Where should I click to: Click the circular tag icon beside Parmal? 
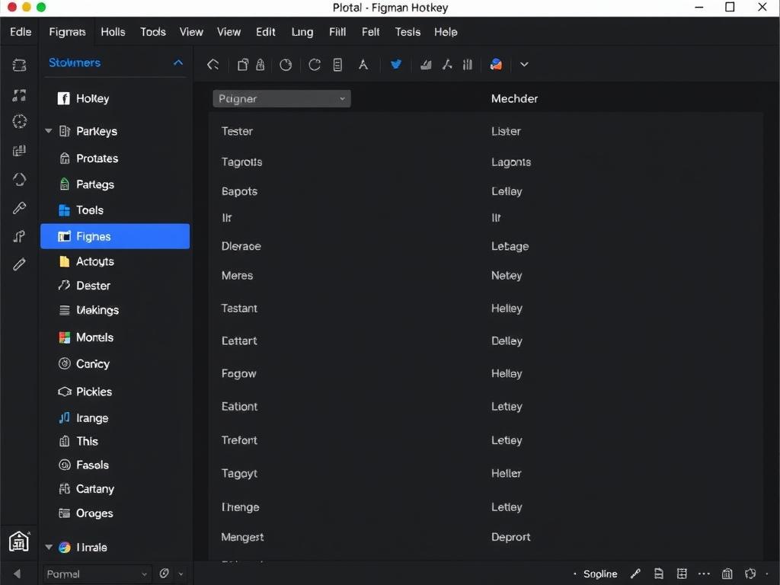coord(165,574)
